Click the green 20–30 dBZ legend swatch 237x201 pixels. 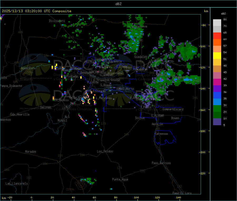[x=217, y=108]
